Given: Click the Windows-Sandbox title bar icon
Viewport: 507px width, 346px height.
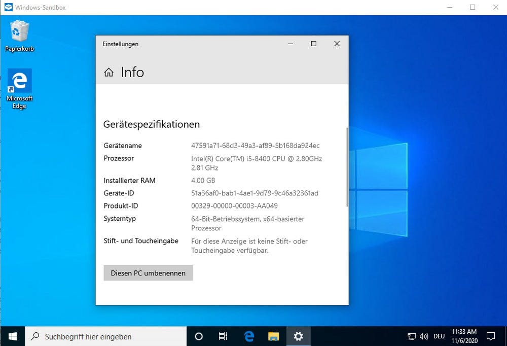Looking at the screenshot, I should pos(9,7).
